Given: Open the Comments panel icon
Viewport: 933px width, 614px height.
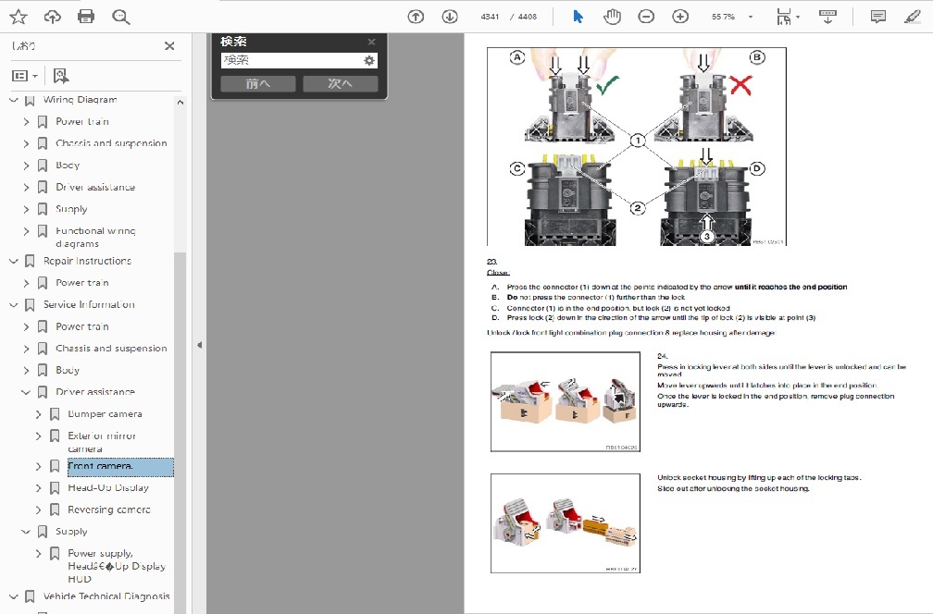Looking at the screenshot, I should [876, 16].
